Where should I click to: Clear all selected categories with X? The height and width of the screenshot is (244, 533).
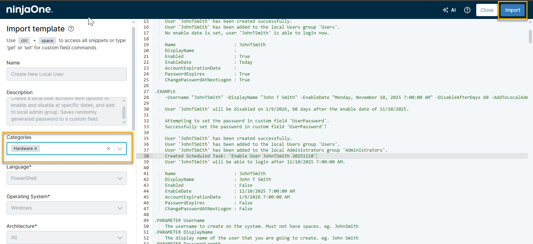(108, 149)
